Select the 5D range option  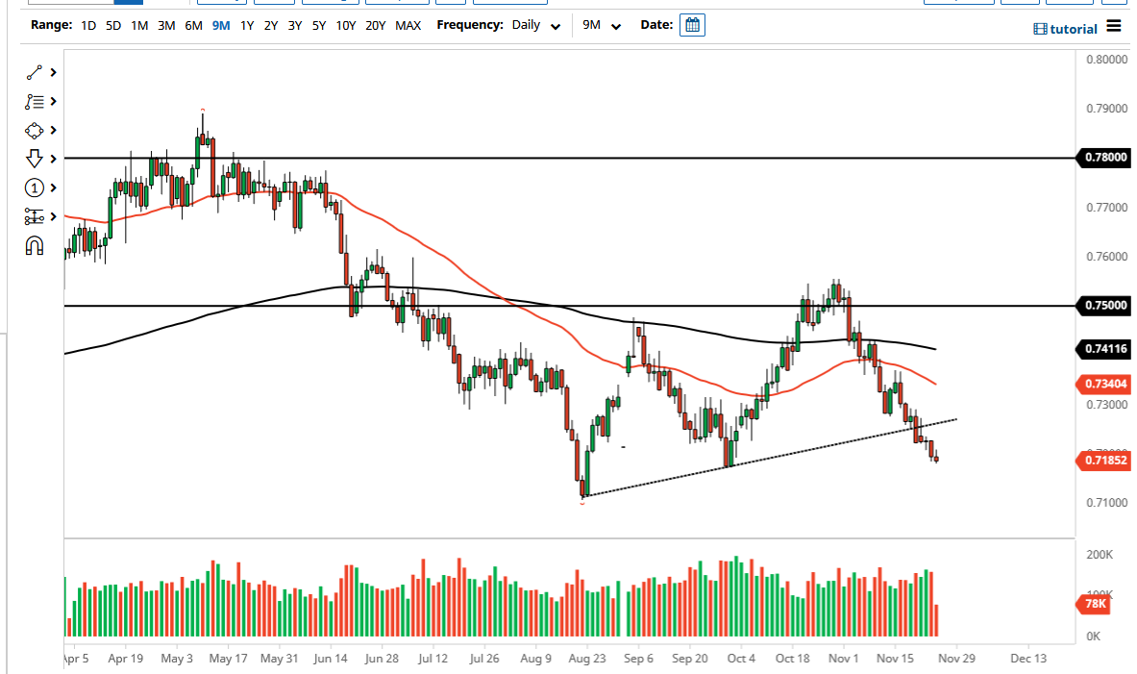pos(112,26)
